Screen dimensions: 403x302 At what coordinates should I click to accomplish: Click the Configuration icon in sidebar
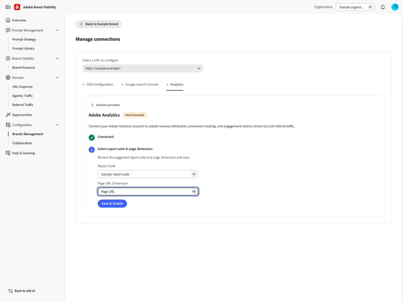tap(8, 125)
